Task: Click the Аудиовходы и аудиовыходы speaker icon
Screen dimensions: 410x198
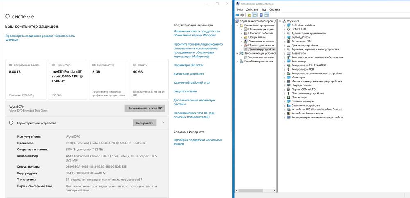Action: [289, 33]
